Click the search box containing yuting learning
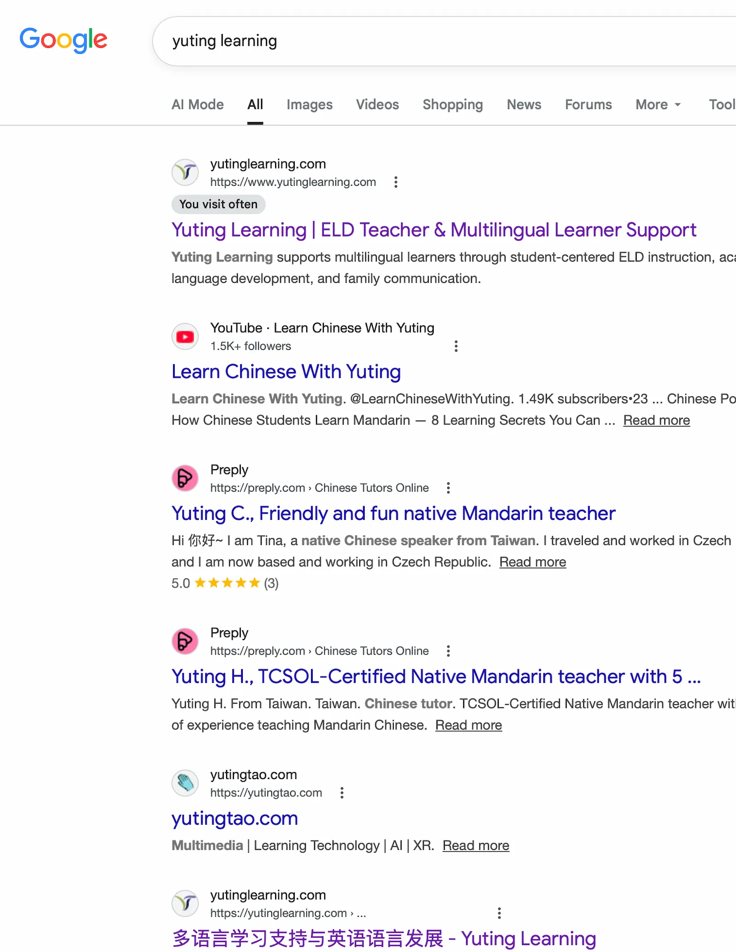Viewport: 736px width, 952px height. tap(444, 41)
